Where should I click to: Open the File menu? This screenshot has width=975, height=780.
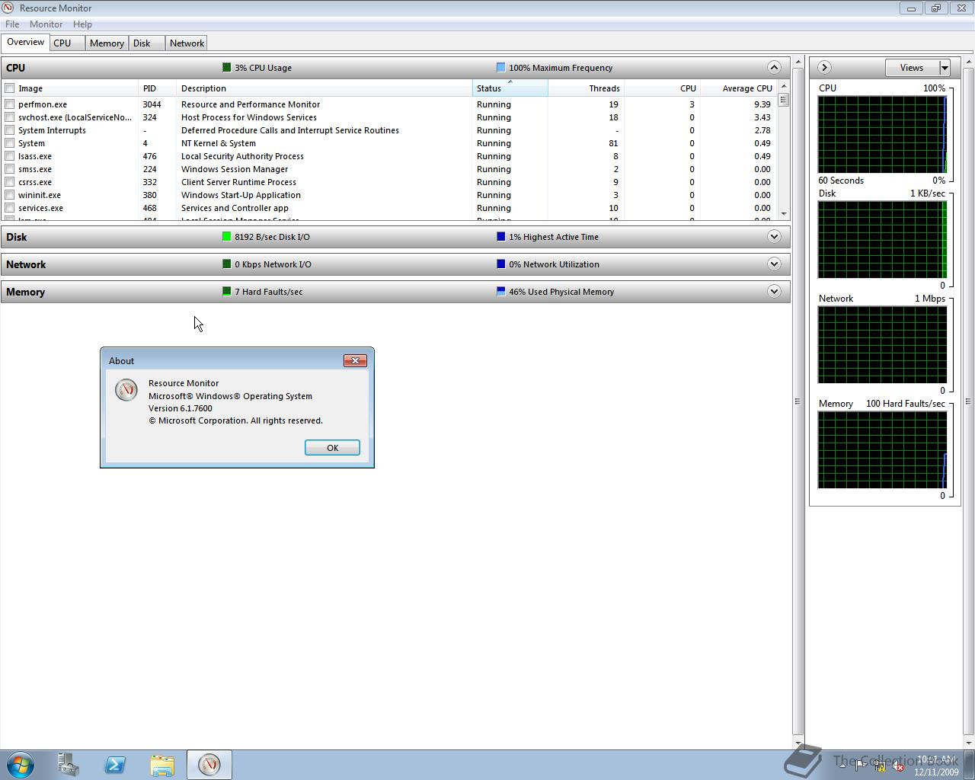click(12, 24)
